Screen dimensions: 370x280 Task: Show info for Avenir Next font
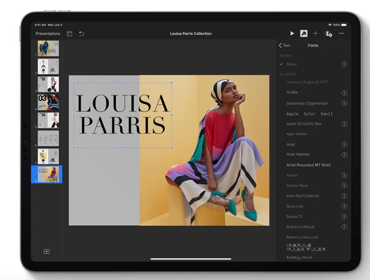point(344,186)
